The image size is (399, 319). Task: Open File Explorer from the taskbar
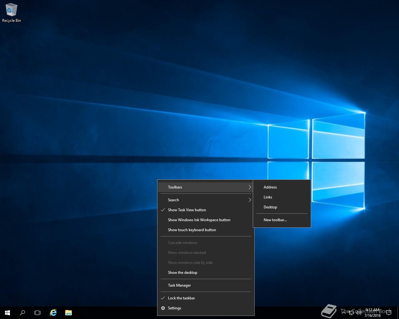coord(69,312)
